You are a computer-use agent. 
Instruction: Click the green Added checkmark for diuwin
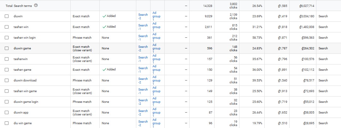(x=104, y=16)
